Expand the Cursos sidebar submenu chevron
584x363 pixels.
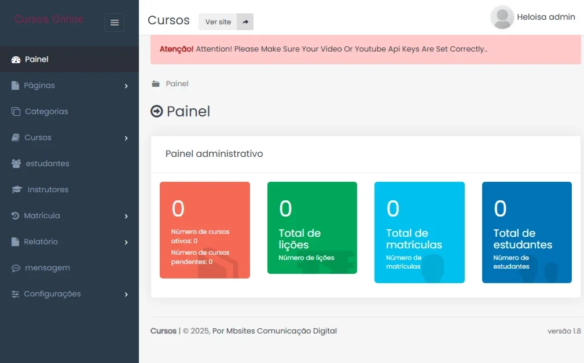[x=126, y=138]
